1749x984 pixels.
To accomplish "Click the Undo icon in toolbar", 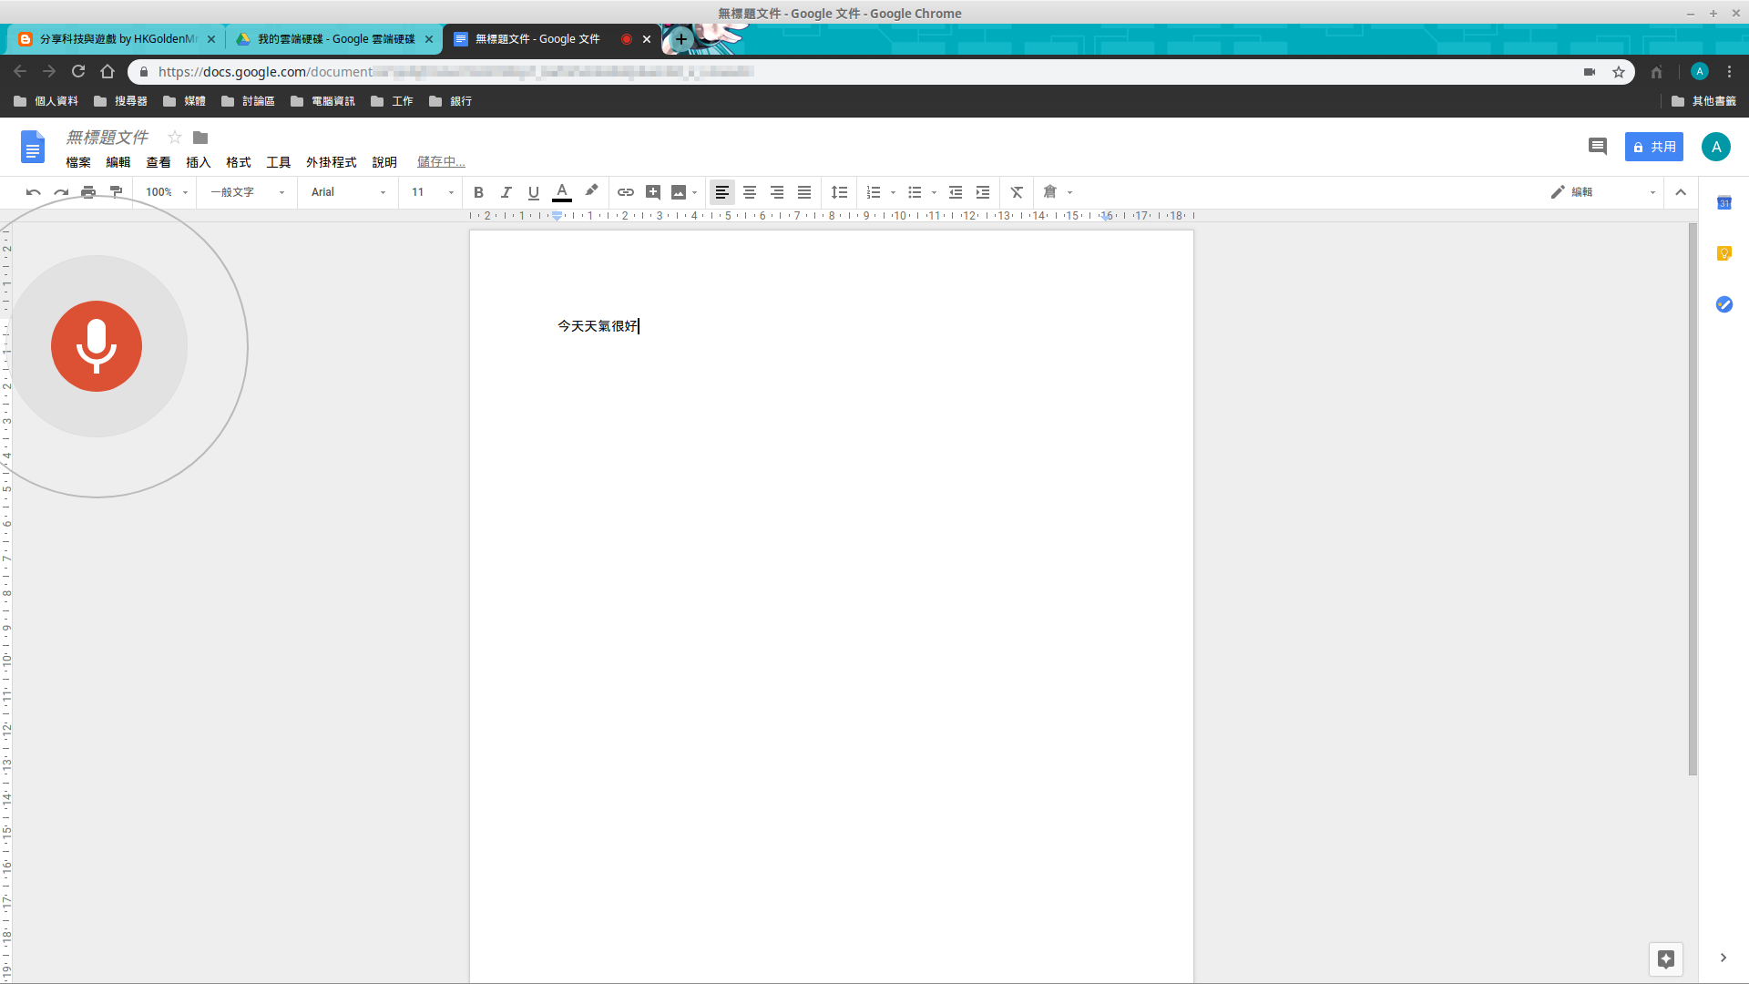I will click(x=34, y=192).
